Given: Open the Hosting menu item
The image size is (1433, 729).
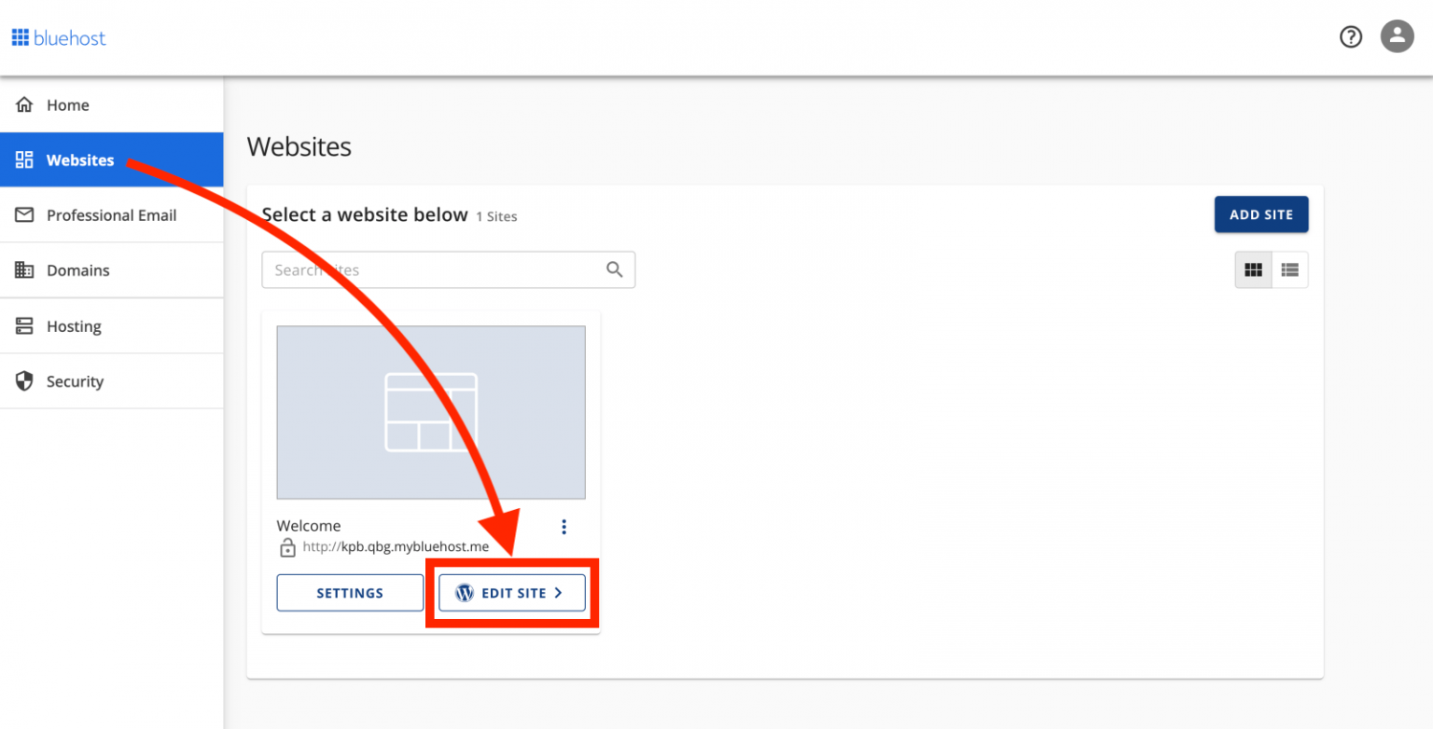Looking at the screenshot, I should point(74,326).
